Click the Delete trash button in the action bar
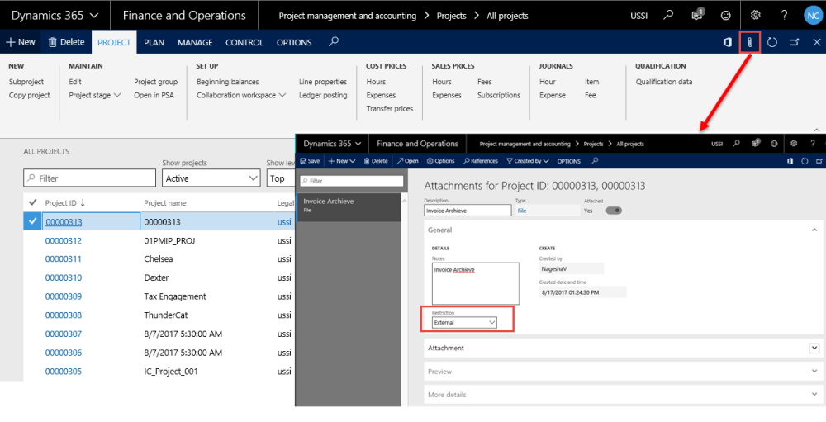 point(66,42)
